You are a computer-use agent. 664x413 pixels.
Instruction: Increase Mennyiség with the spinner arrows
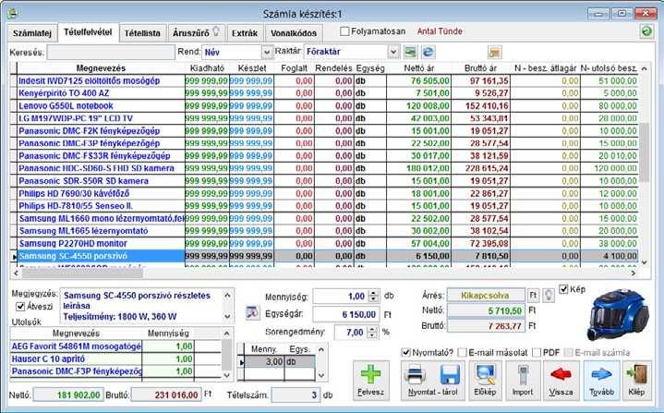[373, 293]
